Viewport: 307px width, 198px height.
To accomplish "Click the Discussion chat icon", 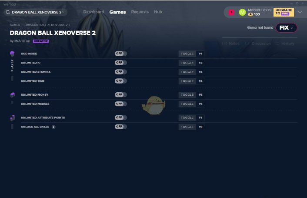I will pos(247,44).
